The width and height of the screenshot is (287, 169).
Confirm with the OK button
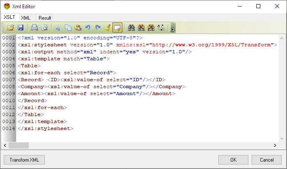pyautogui.click(x=233, y=160)
